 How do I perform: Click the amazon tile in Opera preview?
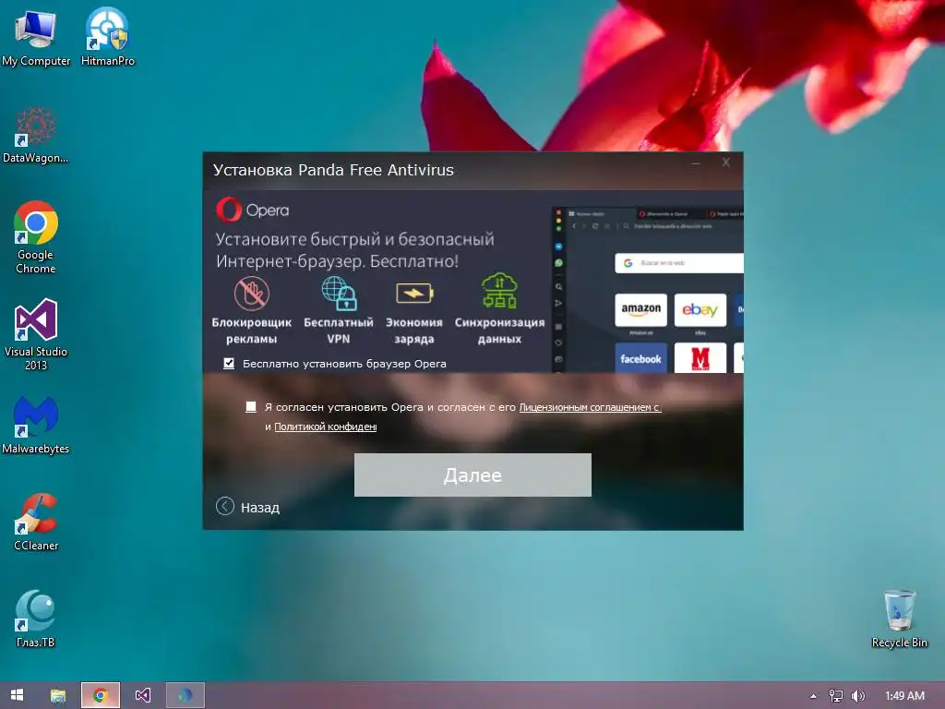coord(640,310)
